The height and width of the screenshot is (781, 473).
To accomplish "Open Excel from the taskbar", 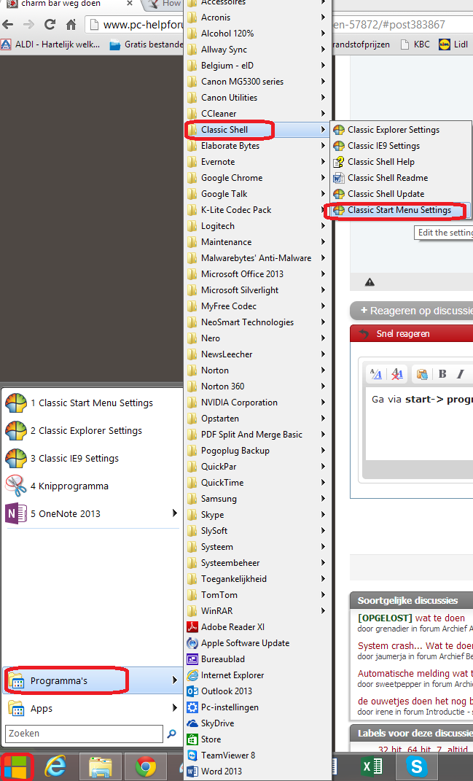I will (372, 766).
